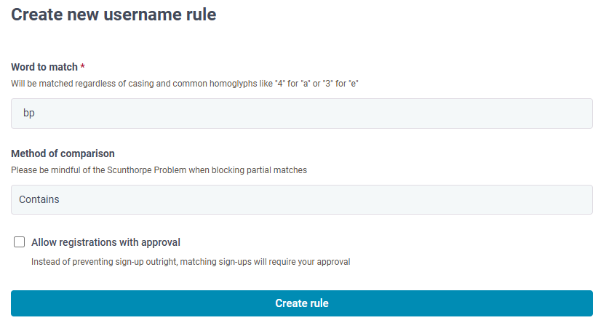Screen dimensions: 606x331
Task: Click the "Create new username rule" heading
Action: [x=113, y=15]
